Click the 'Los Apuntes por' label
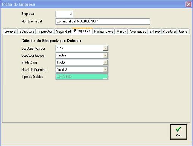 click(33, 56)
